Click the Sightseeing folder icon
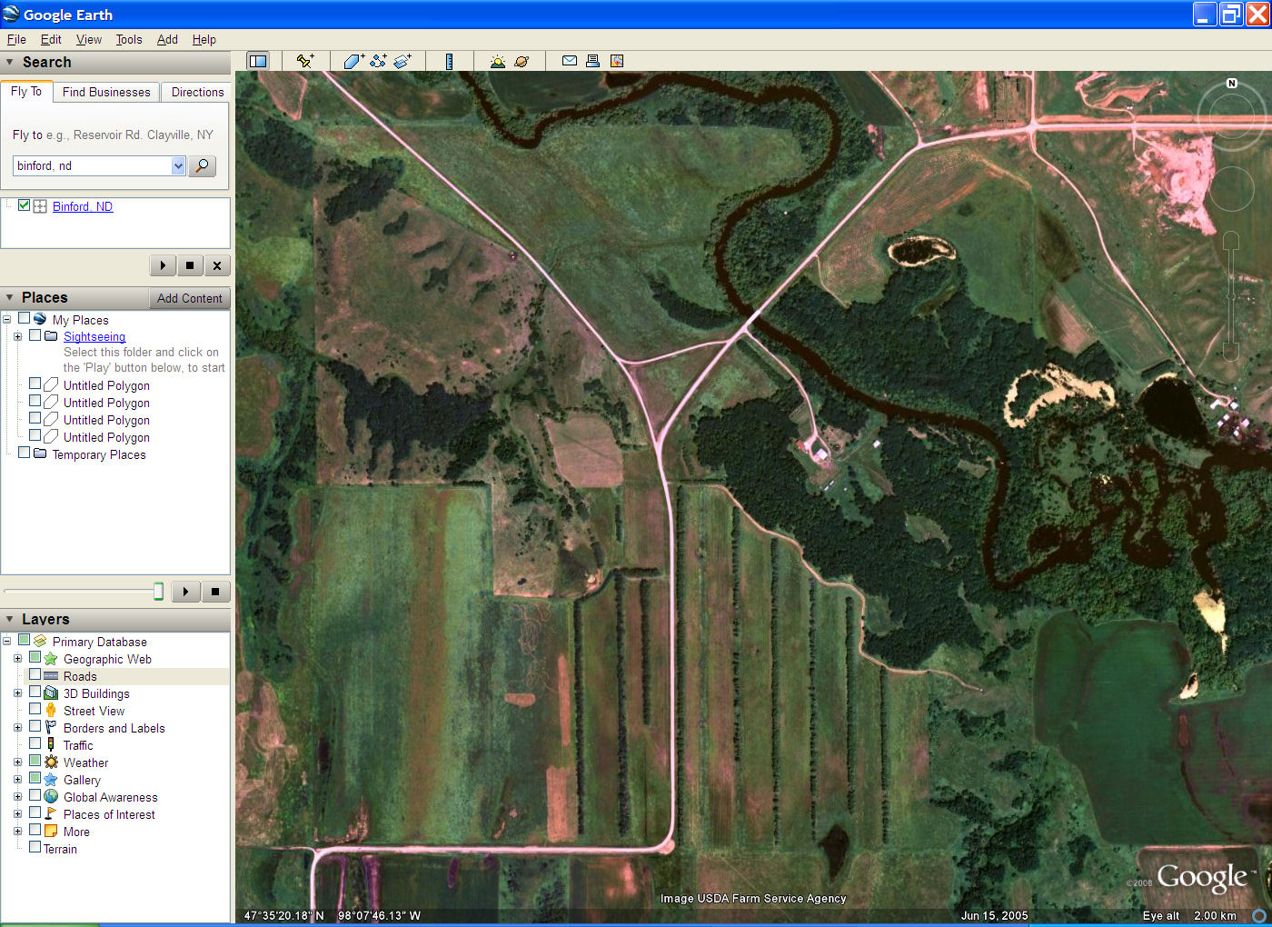The height and width of the screenshot is (927, 1272). tap(51, 335)
